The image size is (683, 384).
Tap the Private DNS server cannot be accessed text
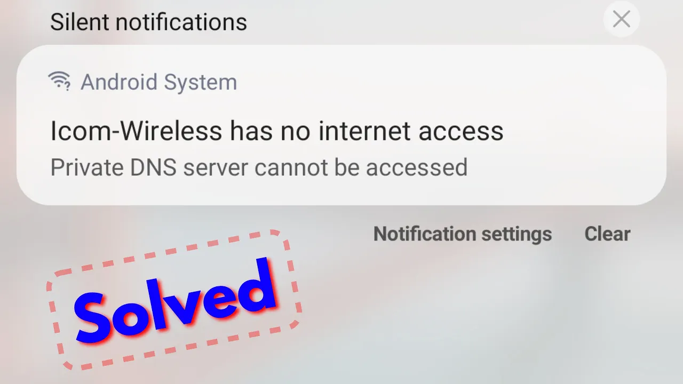click(x=259, y=167)
